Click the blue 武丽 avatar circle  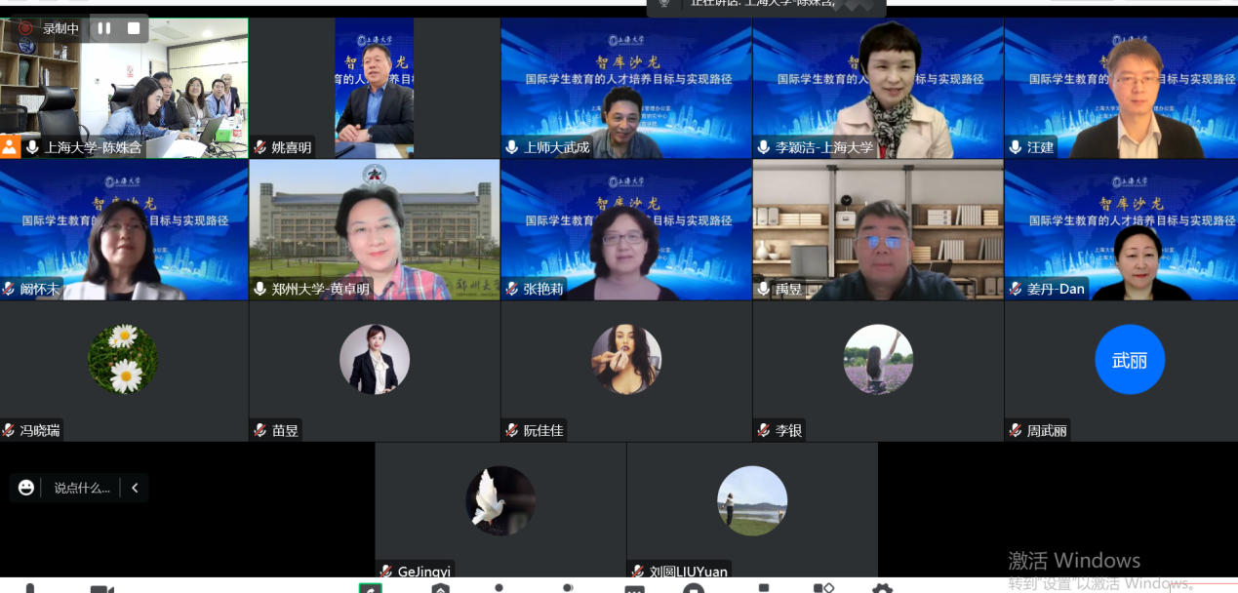(1129, 360)
